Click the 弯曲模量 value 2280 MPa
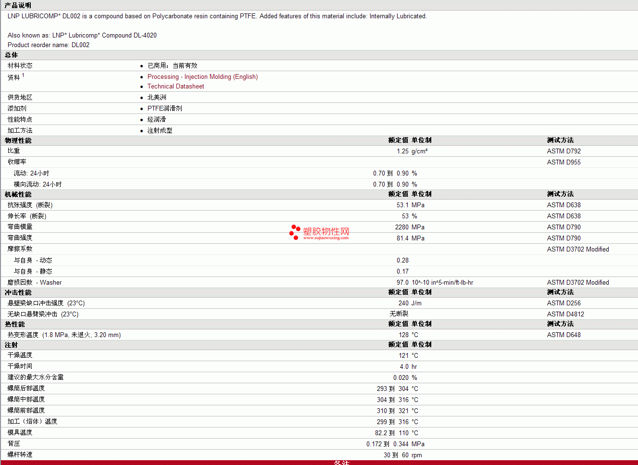 (410, 227)
